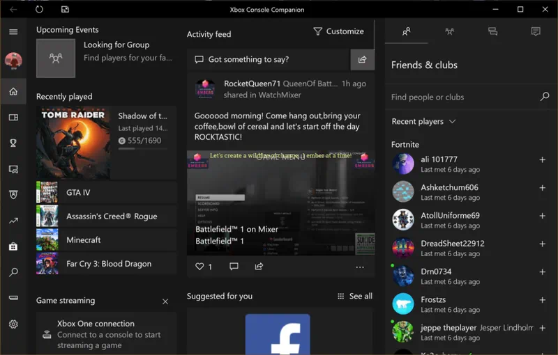
Task: Open more options ellipsis on activity post
Action: (x=359, y=267)
